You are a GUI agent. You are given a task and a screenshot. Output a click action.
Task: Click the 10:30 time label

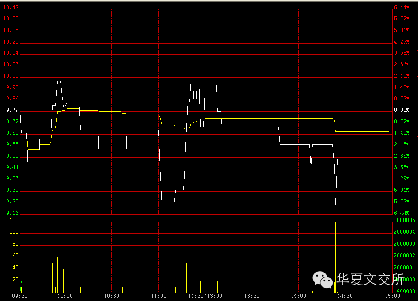pos(112,296)
